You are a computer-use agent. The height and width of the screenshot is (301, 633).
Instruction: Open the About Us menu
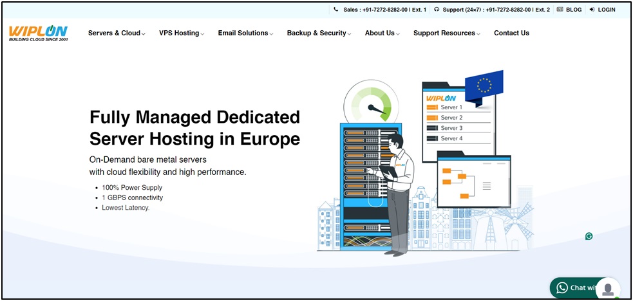coord(382,33)
